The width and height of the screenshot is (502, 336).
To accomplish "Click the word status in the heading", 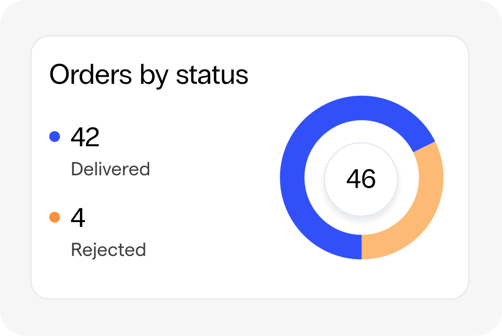I will (212, 75).
